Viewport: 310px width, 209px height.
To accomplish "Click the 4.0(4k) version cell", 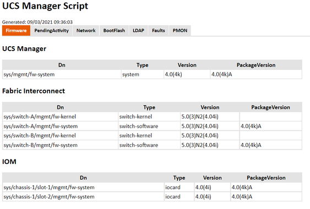I will 187,74.
